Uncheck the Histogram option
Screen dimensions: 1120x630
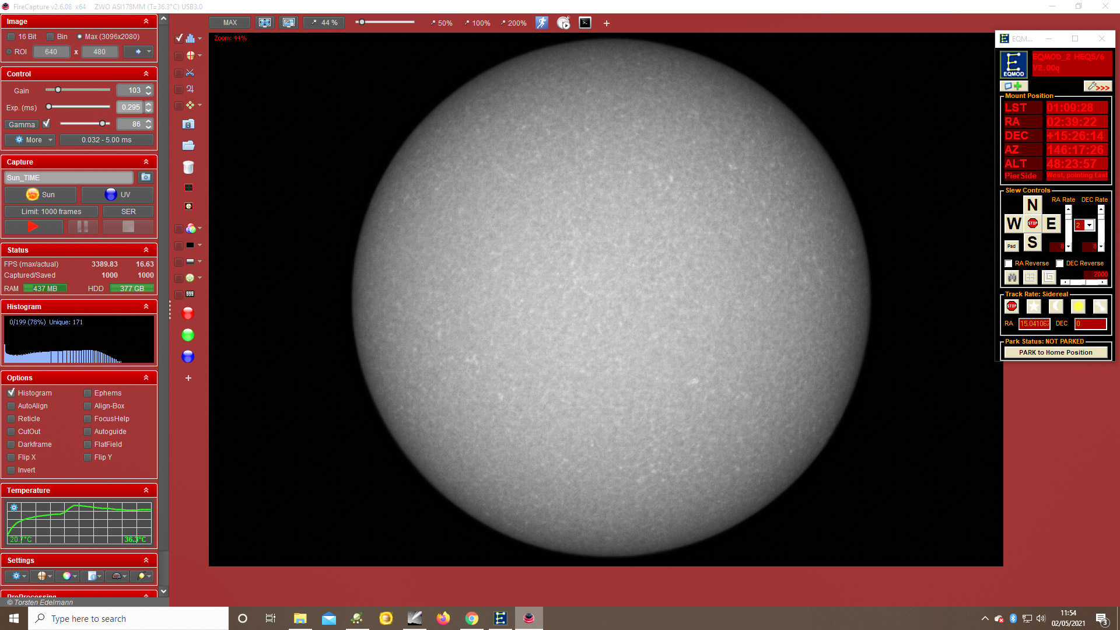point(11,393)
